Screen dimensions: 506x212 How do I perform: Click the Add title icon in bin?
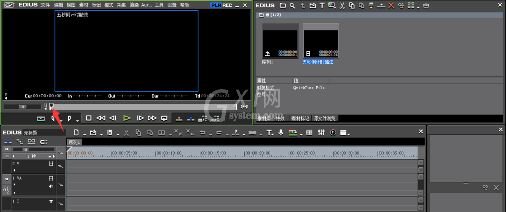click(322, 5)
